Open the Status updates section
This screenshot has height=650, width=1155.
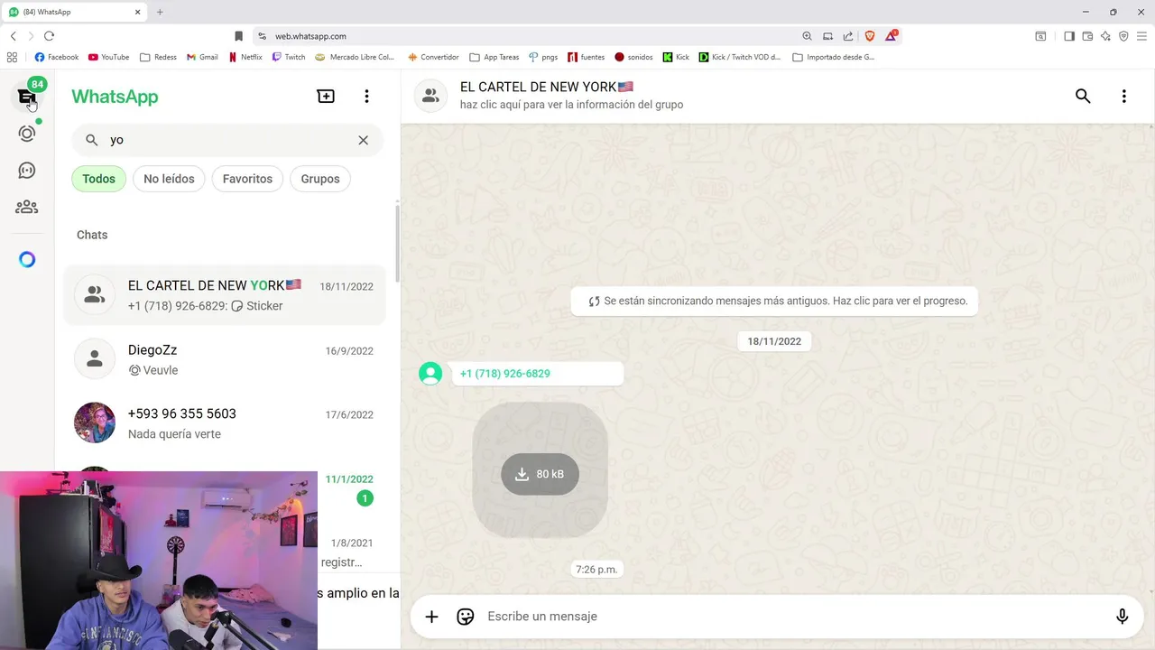27,134
